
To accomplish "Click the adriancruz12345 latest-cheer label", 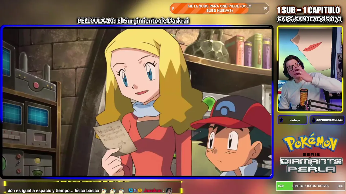I will click(x=327, y=120).
